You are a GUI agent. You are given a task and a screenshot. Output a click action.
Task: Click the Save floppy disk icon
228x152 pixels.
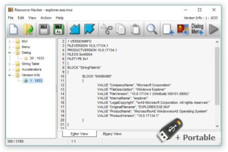[44, 30]
